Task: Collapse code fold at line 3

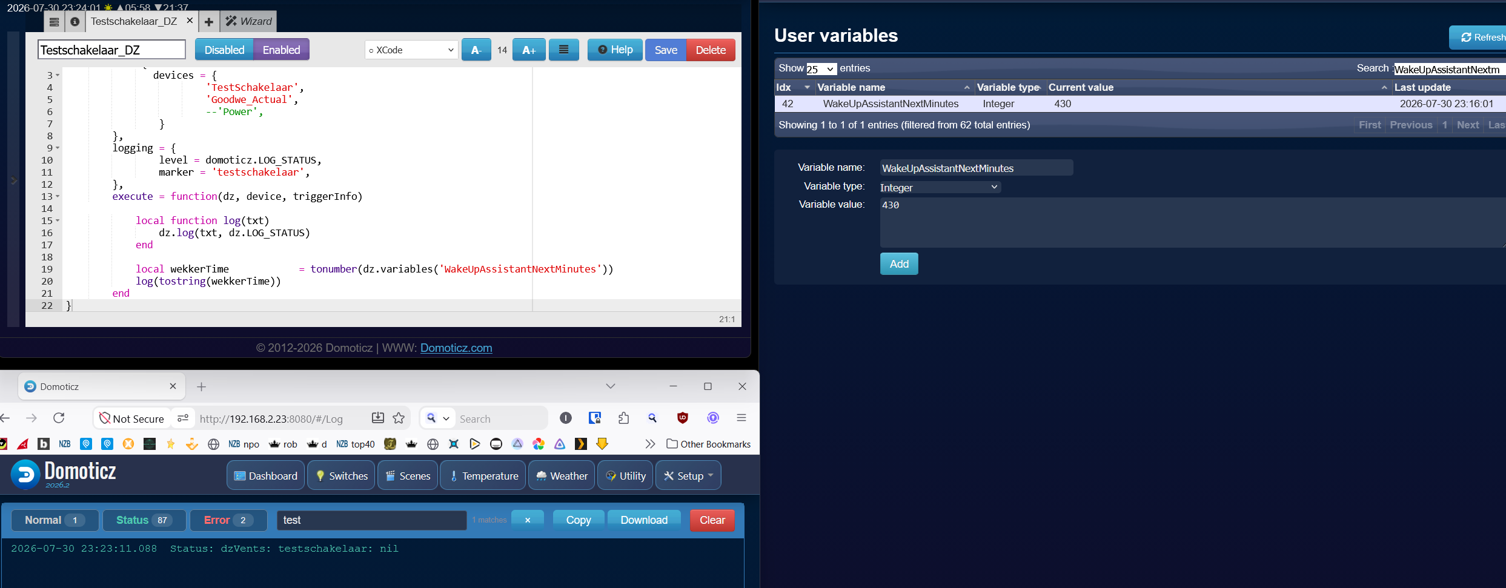Action: [58, 75]
